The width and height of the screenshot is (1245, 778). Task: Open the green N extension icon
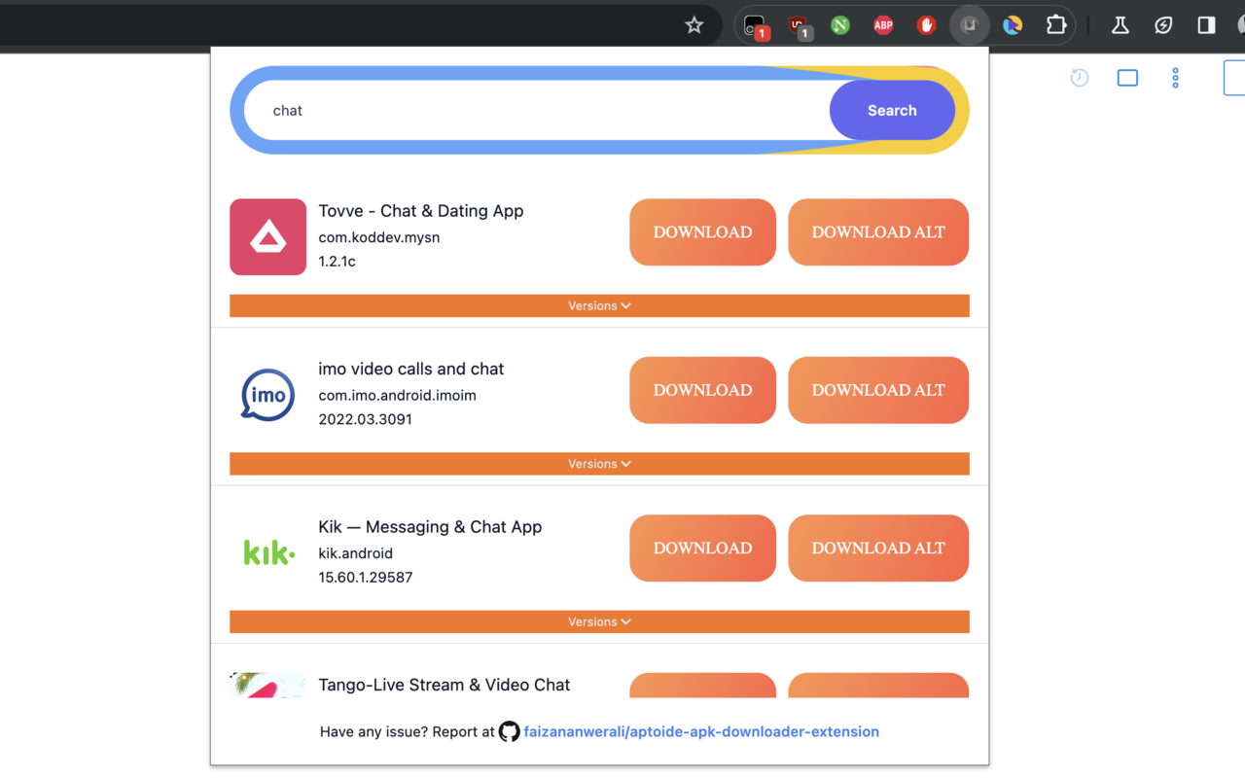point(840,25)
